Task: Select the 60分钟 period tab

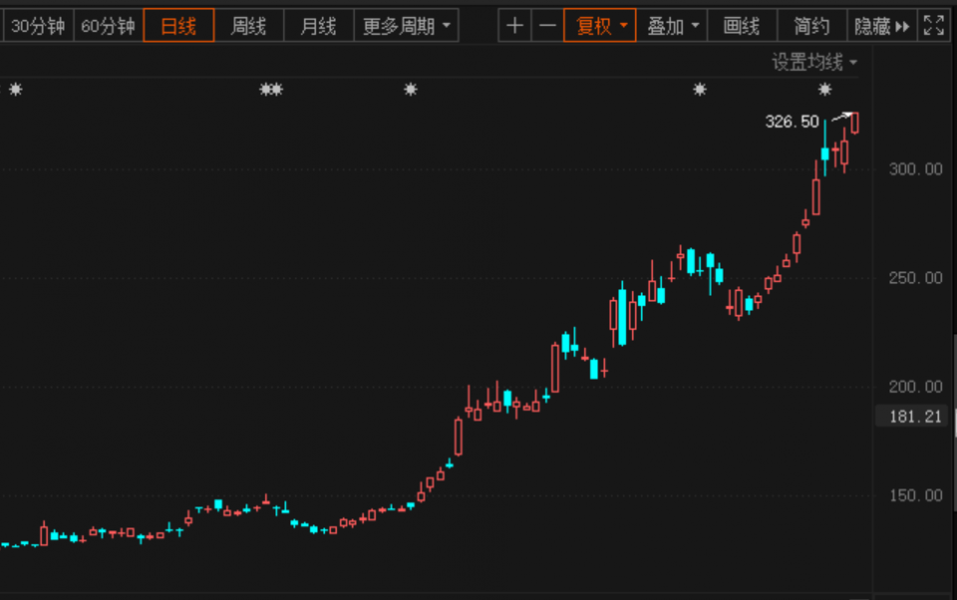Action: 108,26
